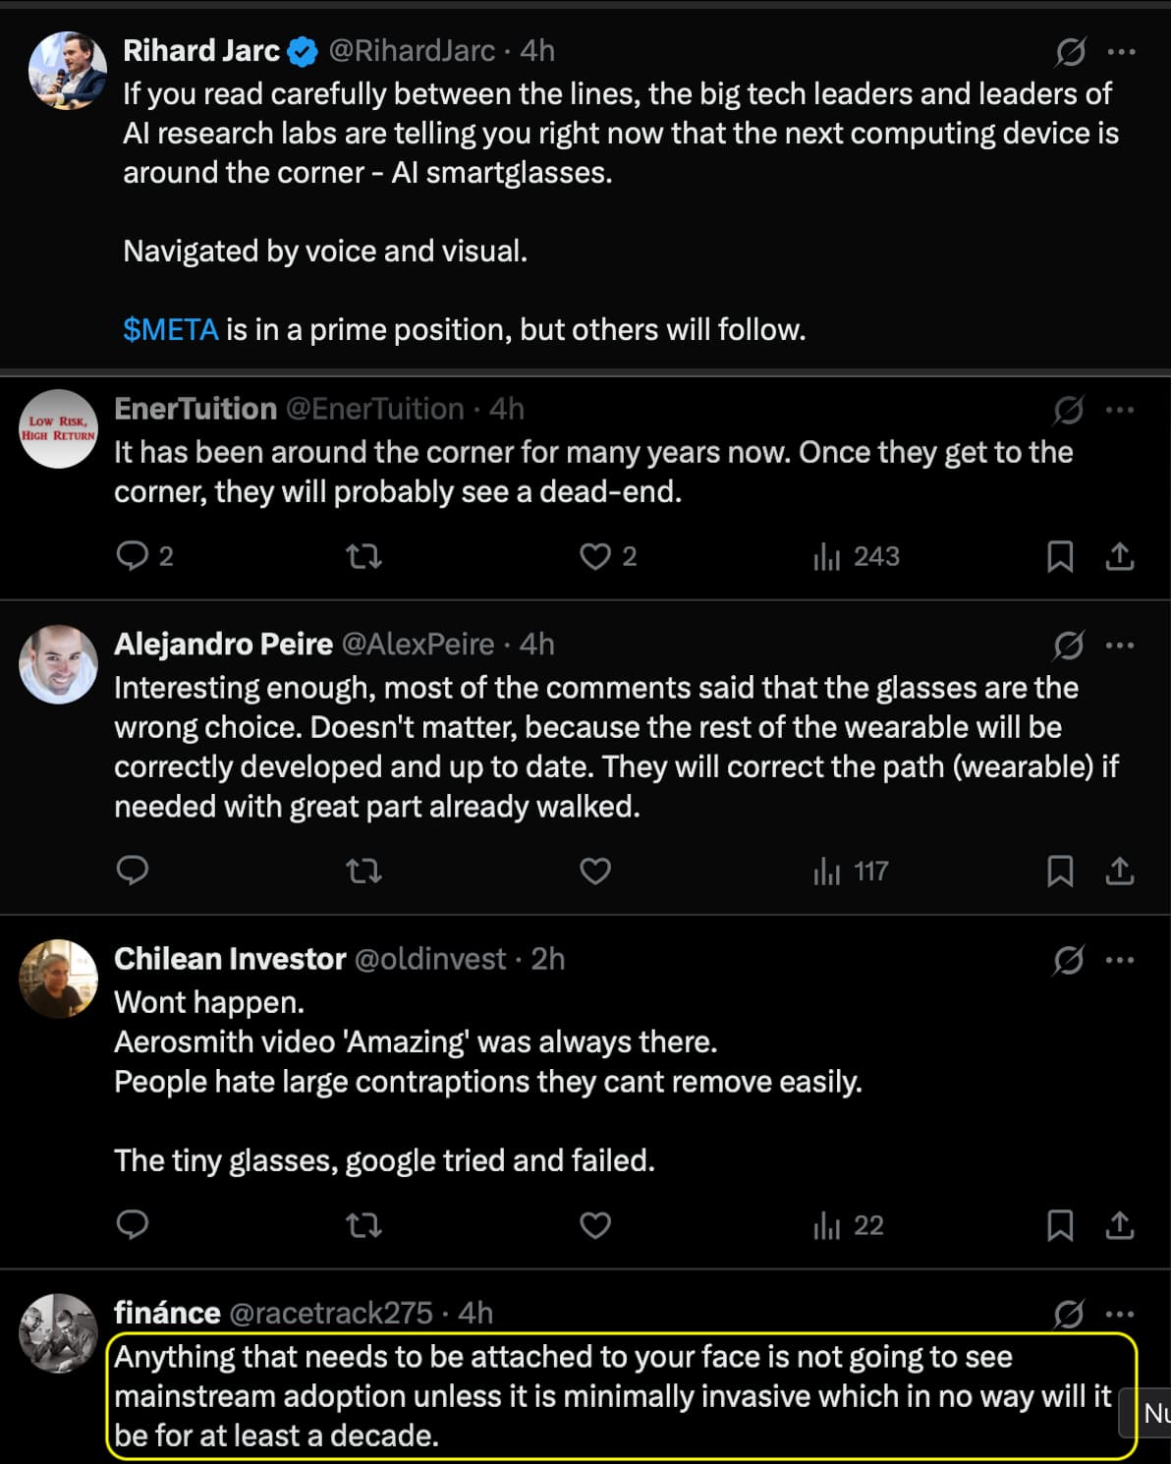Reply to Chilean Investor's tweet
Image resolution: width=1171 pixels, height=1464 pixels.
pyautogui.click(x=133, y=1225)
